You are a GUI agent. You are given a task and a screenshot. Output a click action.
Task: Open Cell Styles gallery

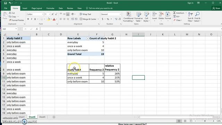(x=146, y=17)
